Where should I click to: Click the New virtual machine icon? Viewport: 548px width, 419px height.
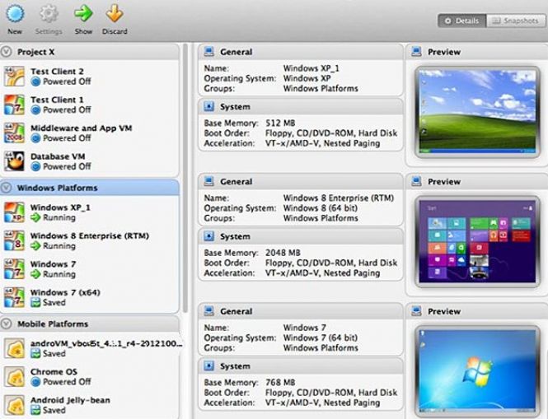click(15, 14)
